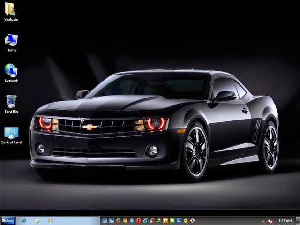Open the pinned Windows Media Player icon
The width and height of the screenshot is (300, 225).
51,221
